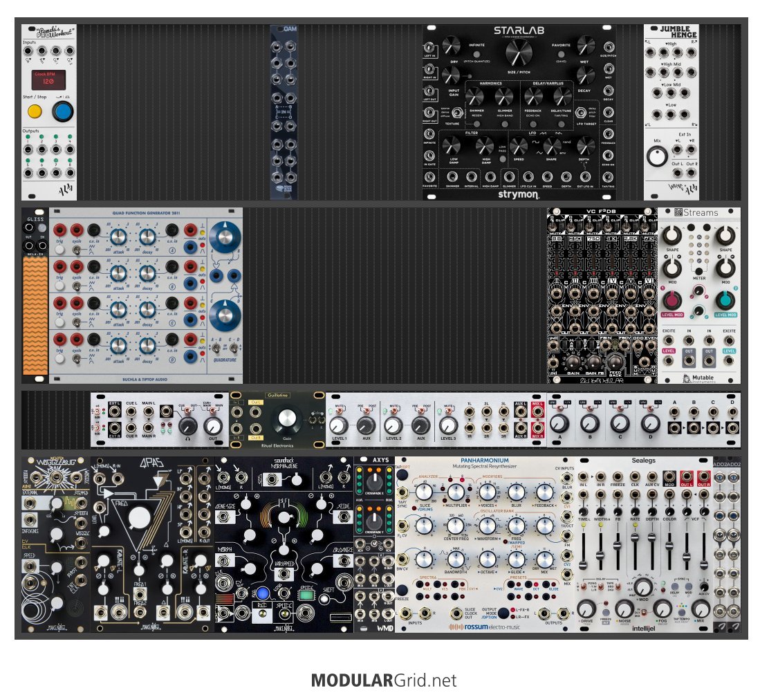Viewport: 769px width, 695px height.
Task: Click the headphone volume knob on the output module
Action: 187,425
